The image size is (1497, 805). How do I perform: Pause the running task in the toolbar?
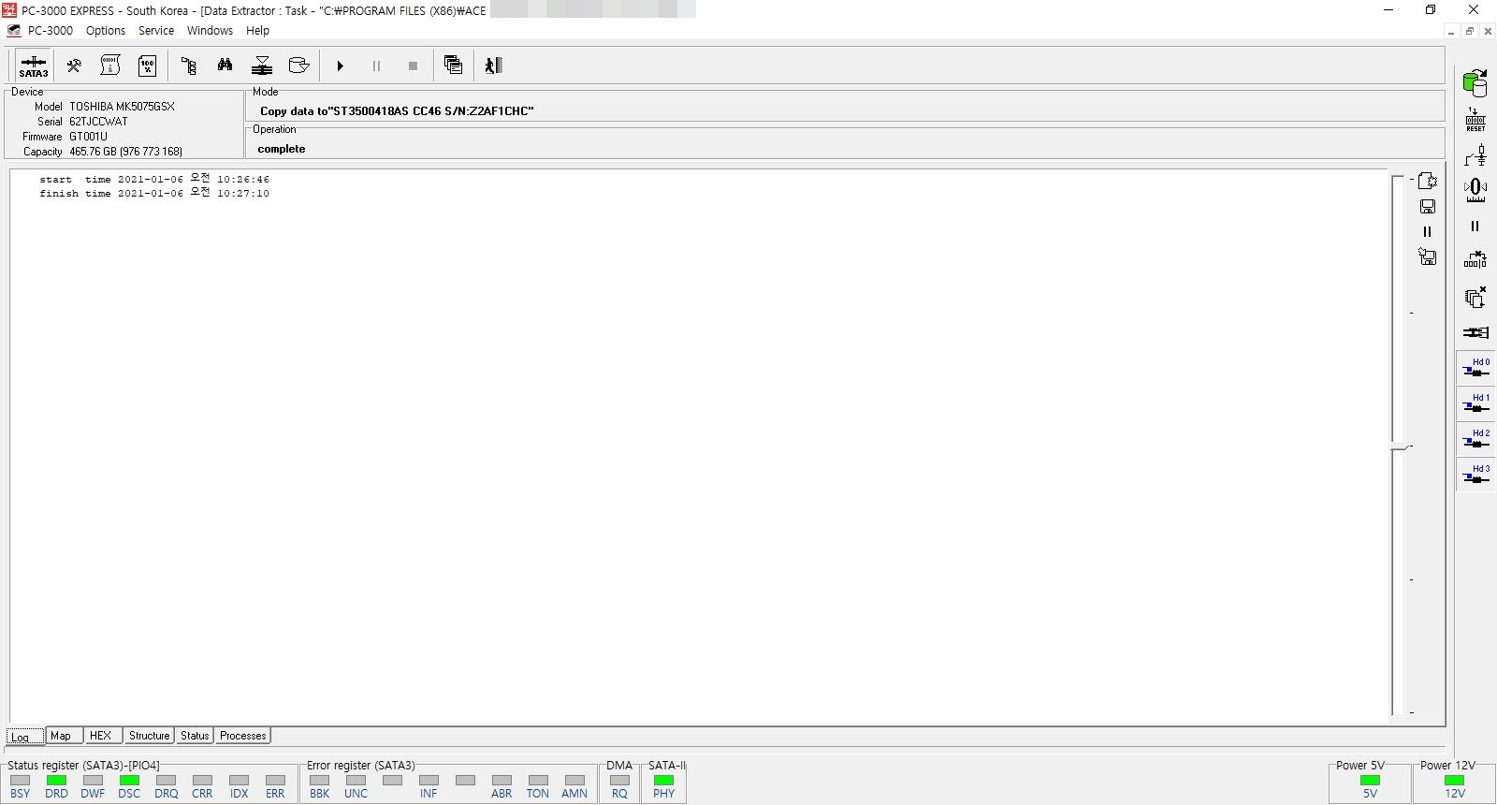376,66
